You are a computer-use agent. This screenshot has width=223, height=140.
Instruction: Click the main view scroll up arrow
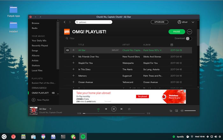198,20
